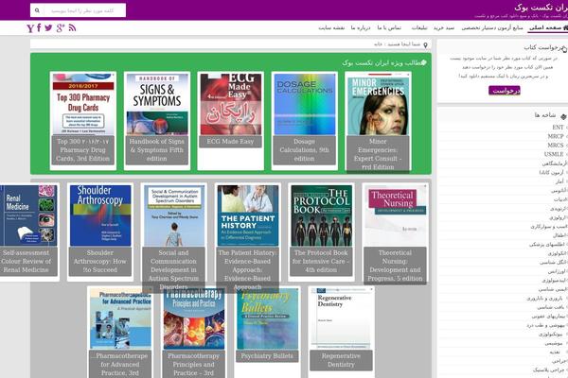Click the purple درخواست request button
568x378 pixels.
505,91
